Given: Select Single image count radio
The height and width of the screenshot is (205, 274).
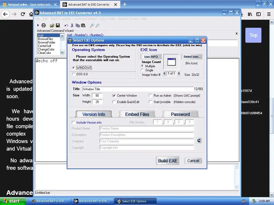Looking at the screenshot, I should pyautogui.click(x=142, y=70).
